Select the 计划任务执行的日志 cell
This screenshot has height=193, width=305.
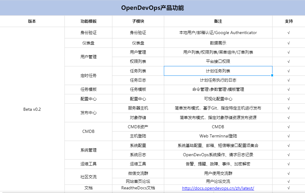click(x=218, y=80)
